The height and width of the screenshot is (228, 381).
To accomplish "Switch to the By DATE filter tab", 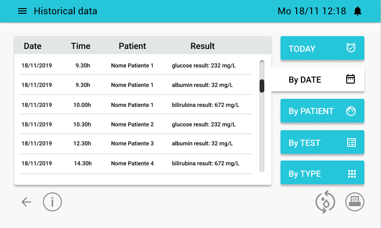I will pos(318,79).
